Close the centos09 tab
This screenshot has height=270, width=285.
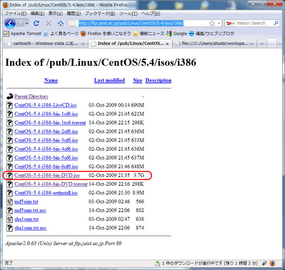[x=84, y=43]
